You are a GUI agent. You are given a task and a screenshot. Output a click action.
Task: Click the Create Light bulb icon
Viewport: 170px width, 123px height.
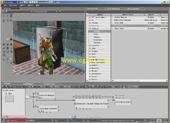tap(7, 44)
